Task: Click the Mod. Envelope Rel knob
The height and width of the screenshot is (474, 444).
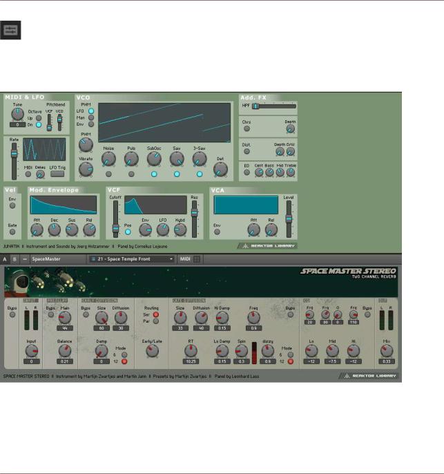Action: [89, 229]
